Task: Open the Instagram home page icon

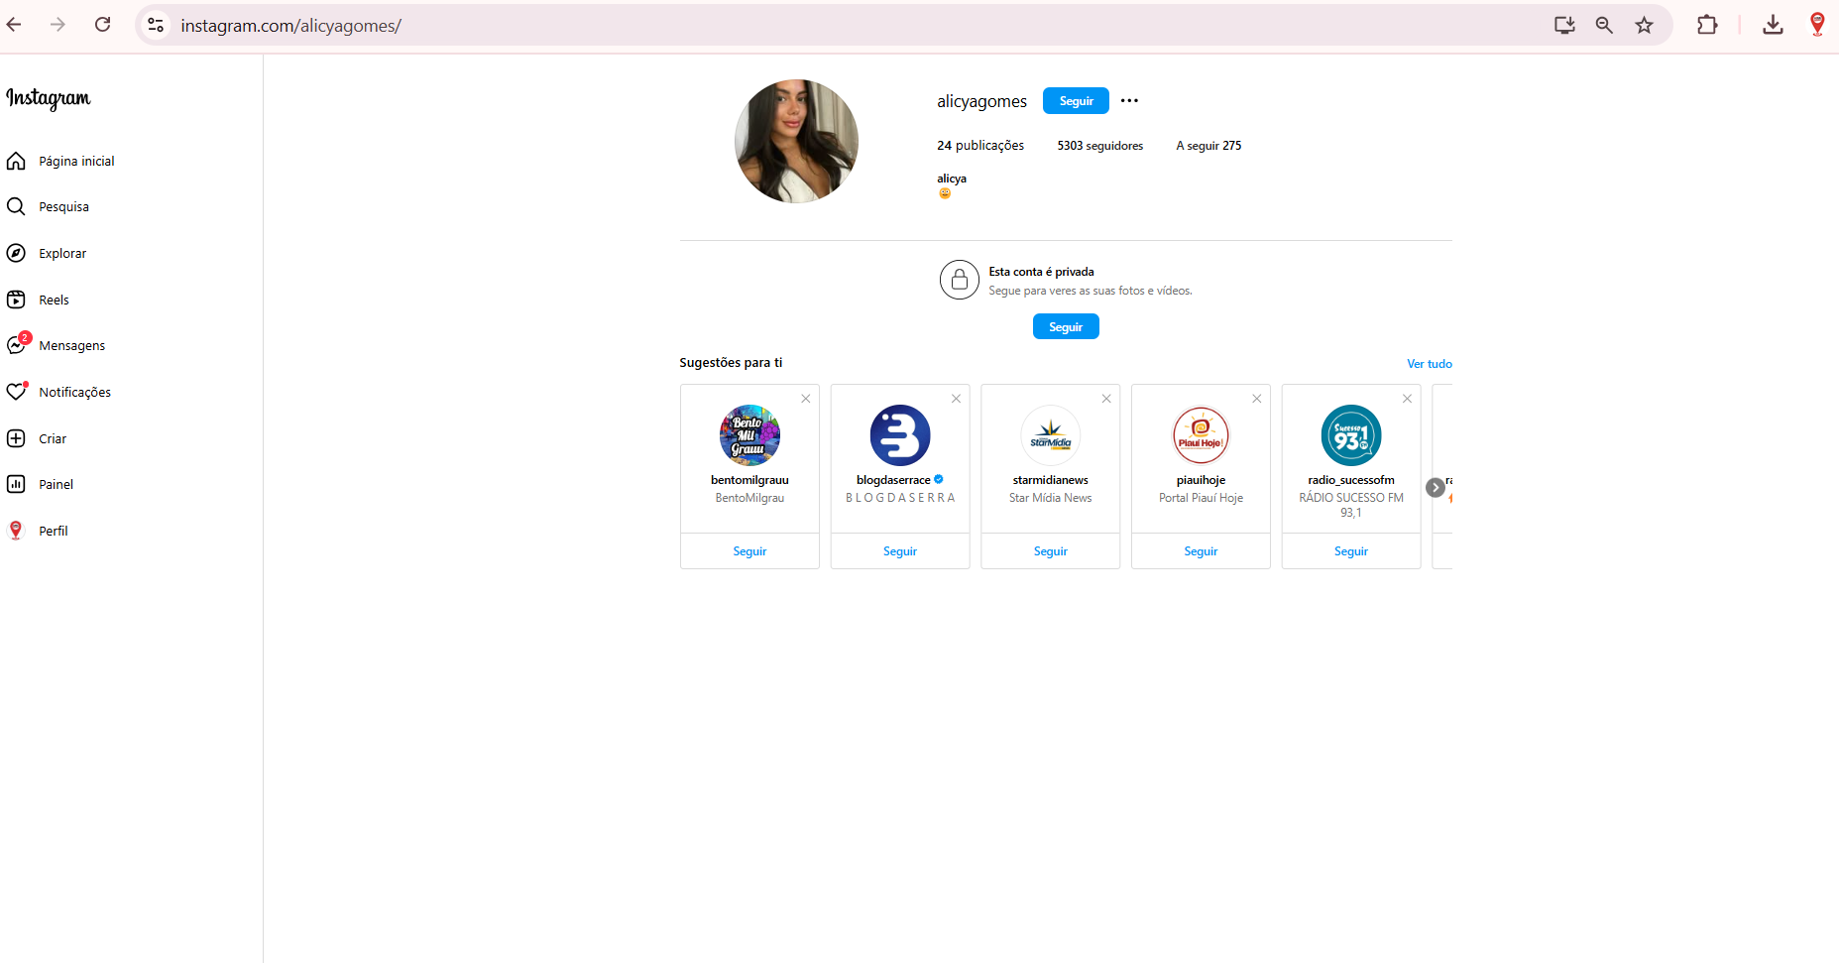Action: pyautogui.click(x=16, y=161)
